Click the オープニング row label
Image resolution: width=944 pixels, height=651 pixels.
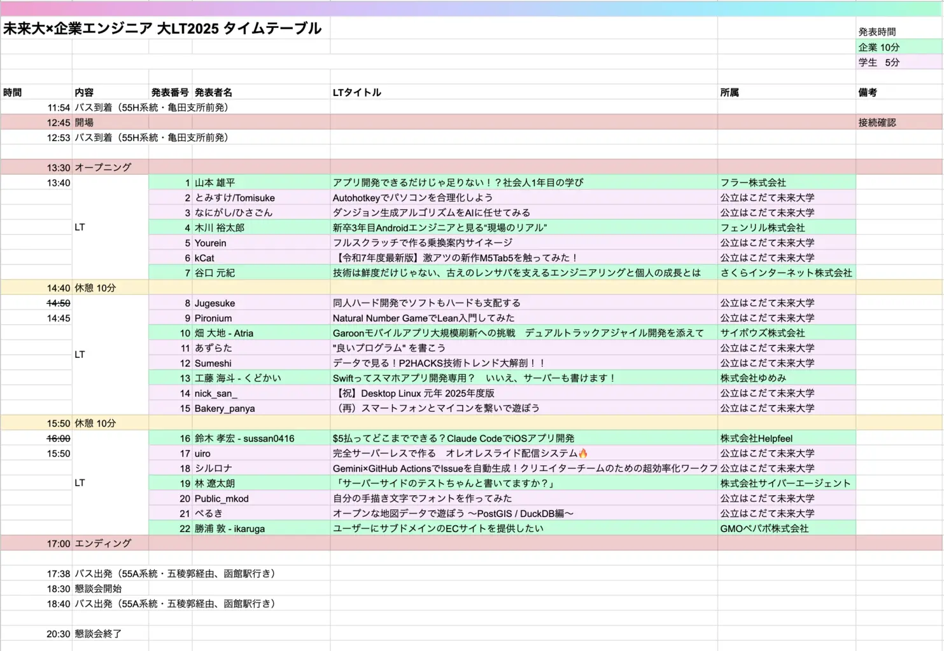tap(103, 168)
